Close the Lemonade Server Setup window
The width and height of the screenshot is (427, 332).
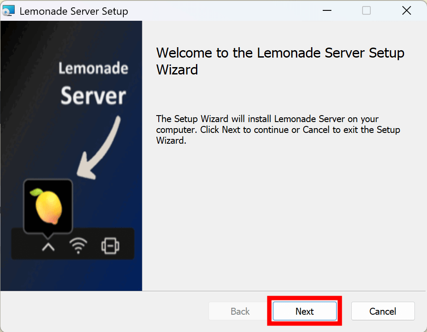(x=407, y=11)
